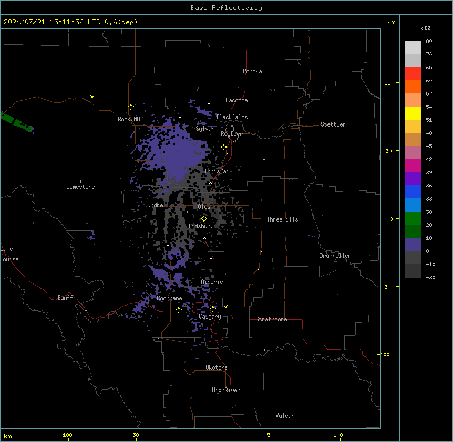Click the yellow V marker northwest of RockyMH
Image resolution: width=453 pixels, height=442 pixels.
(x=92, y=97)
